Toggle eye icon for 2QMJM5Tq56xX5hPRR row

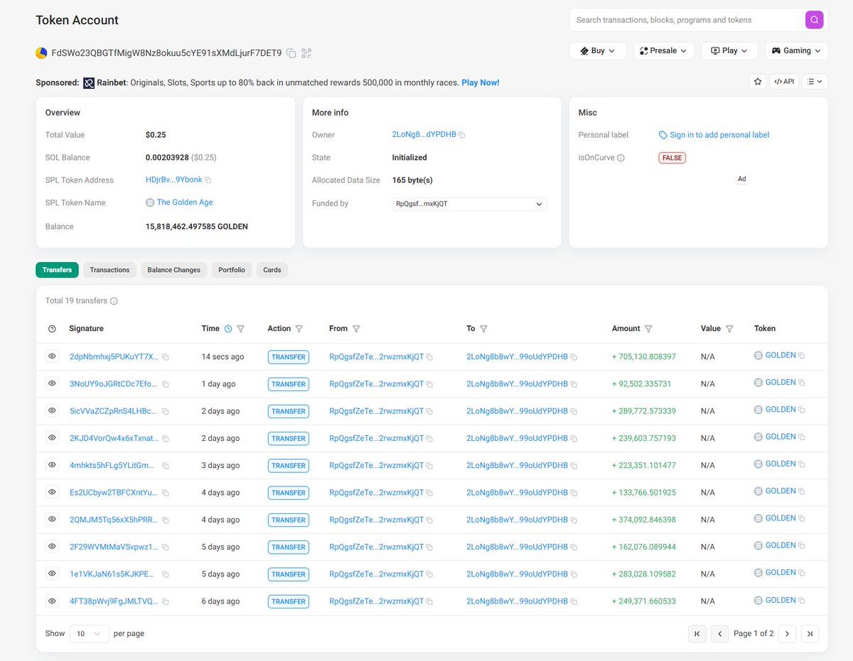[x=52, y=519]
